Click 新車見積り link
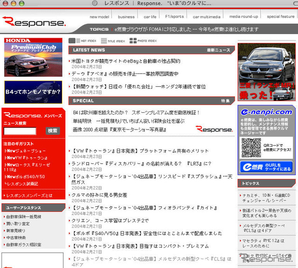 click(x=15, y=231)
